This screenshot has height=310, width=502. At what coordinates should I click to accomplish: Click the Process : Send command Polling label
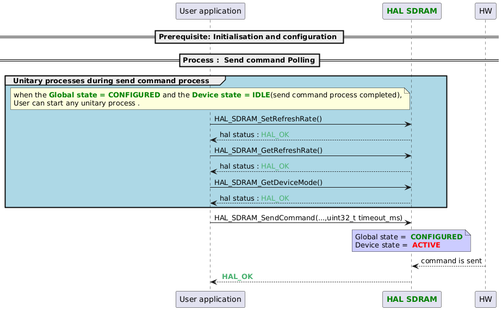pyautogui.click(x=250, y=60)
